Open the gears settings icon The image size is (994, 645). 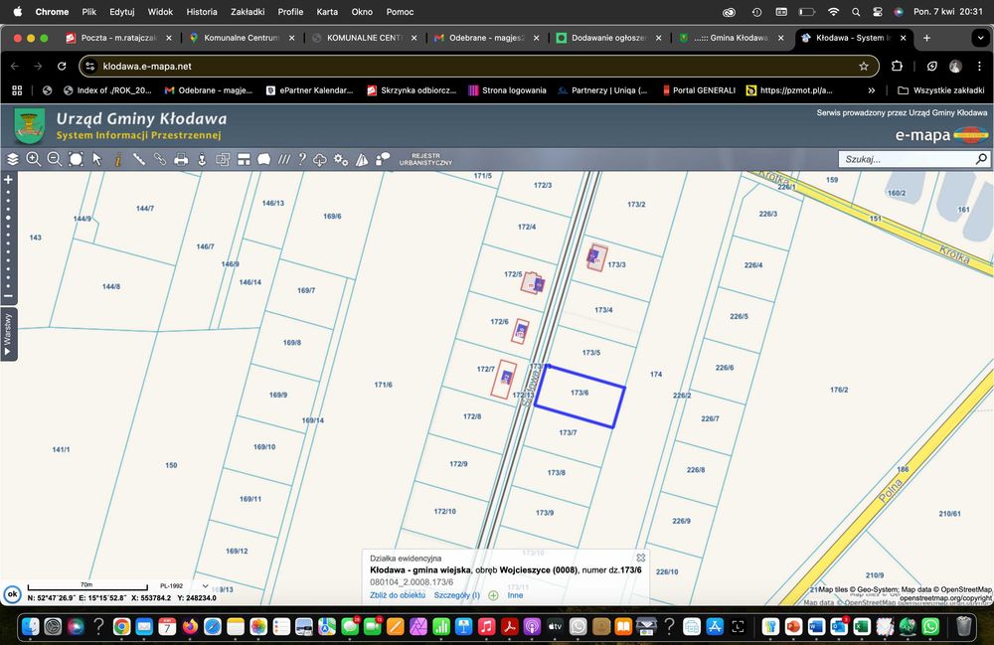tap(341, 160)
